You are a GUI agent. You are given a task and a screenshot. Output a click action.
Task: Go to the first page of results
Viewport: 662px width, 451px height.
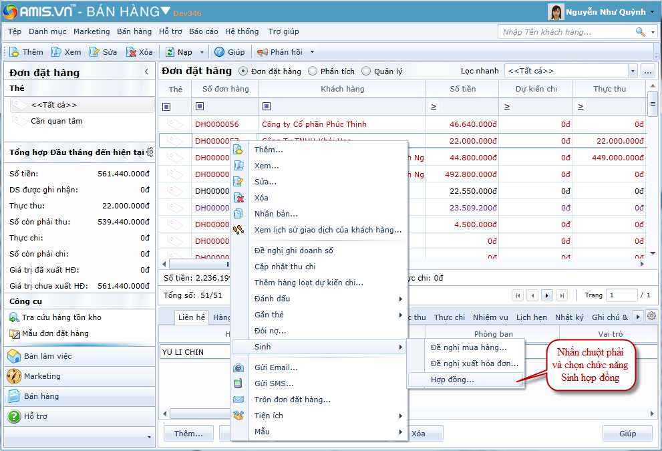coord(518,295)
